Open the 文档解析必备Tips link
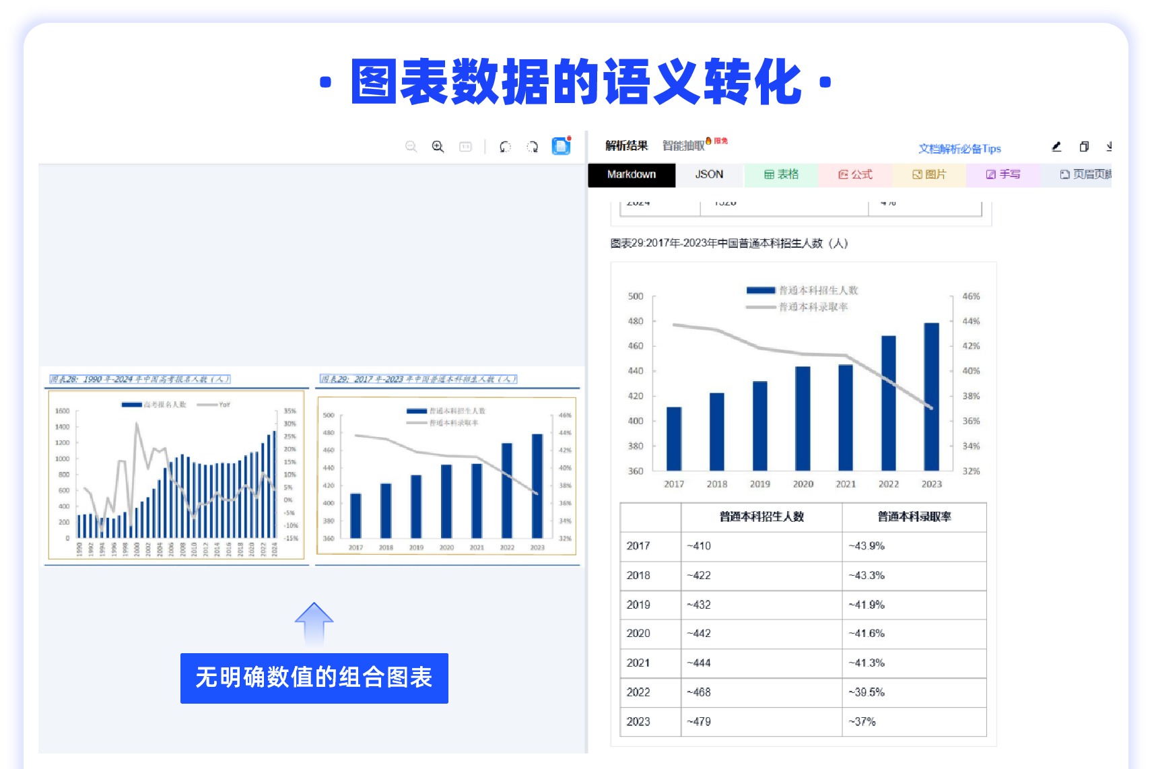1152x769 pixels. point(959,148)
